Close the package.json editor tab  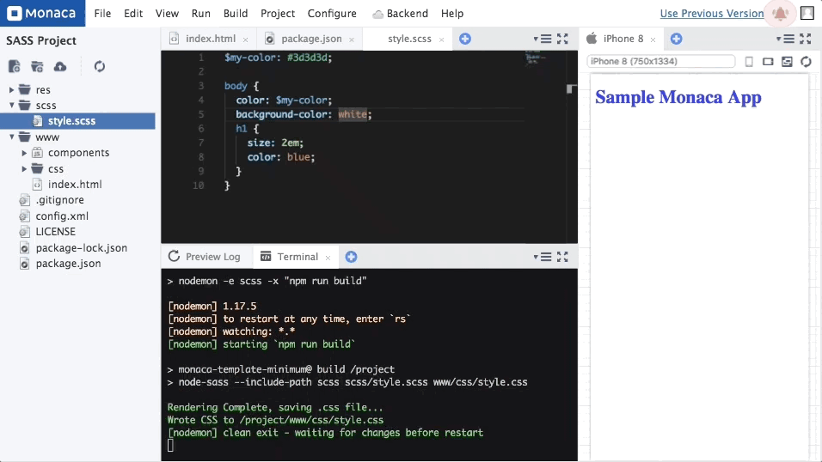click(351, 40)
